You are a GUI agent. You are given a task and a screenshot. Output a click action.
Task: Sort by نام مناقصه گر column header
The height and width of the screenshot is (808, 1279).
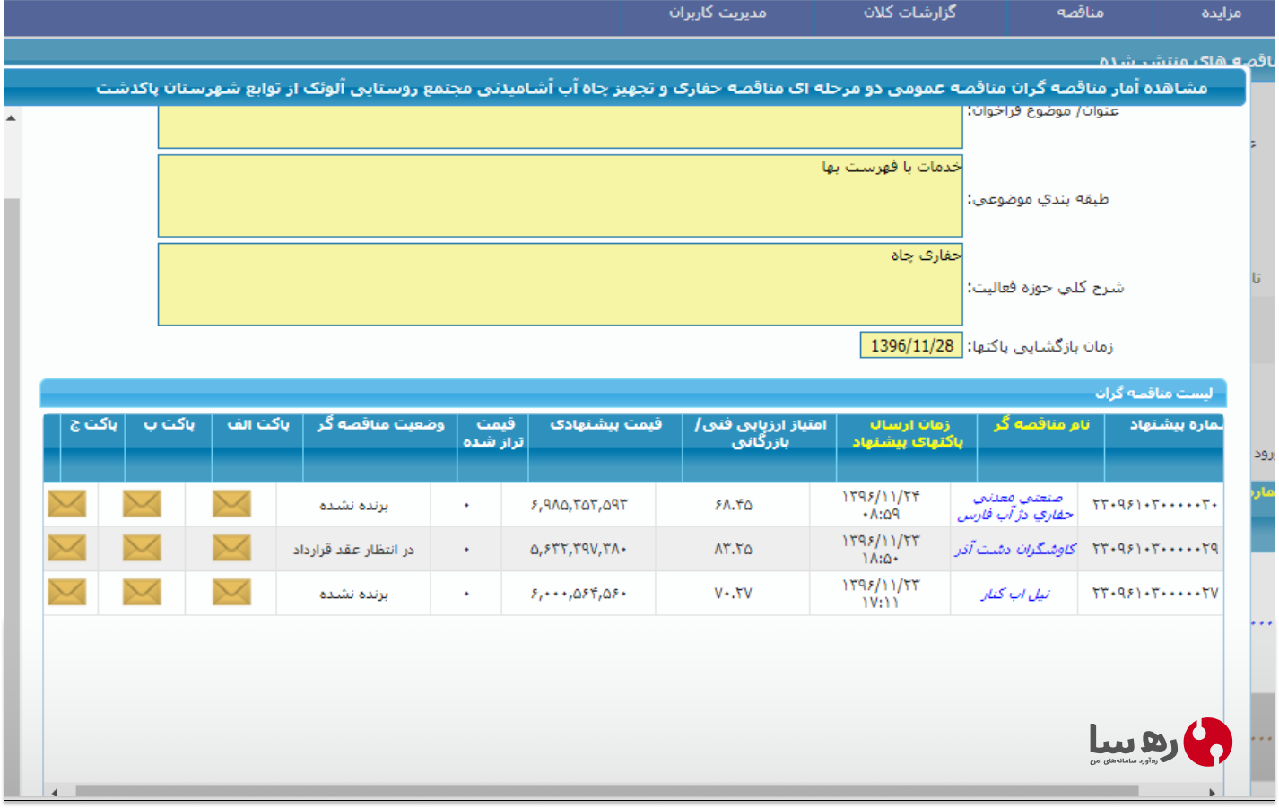(1041, 424)
